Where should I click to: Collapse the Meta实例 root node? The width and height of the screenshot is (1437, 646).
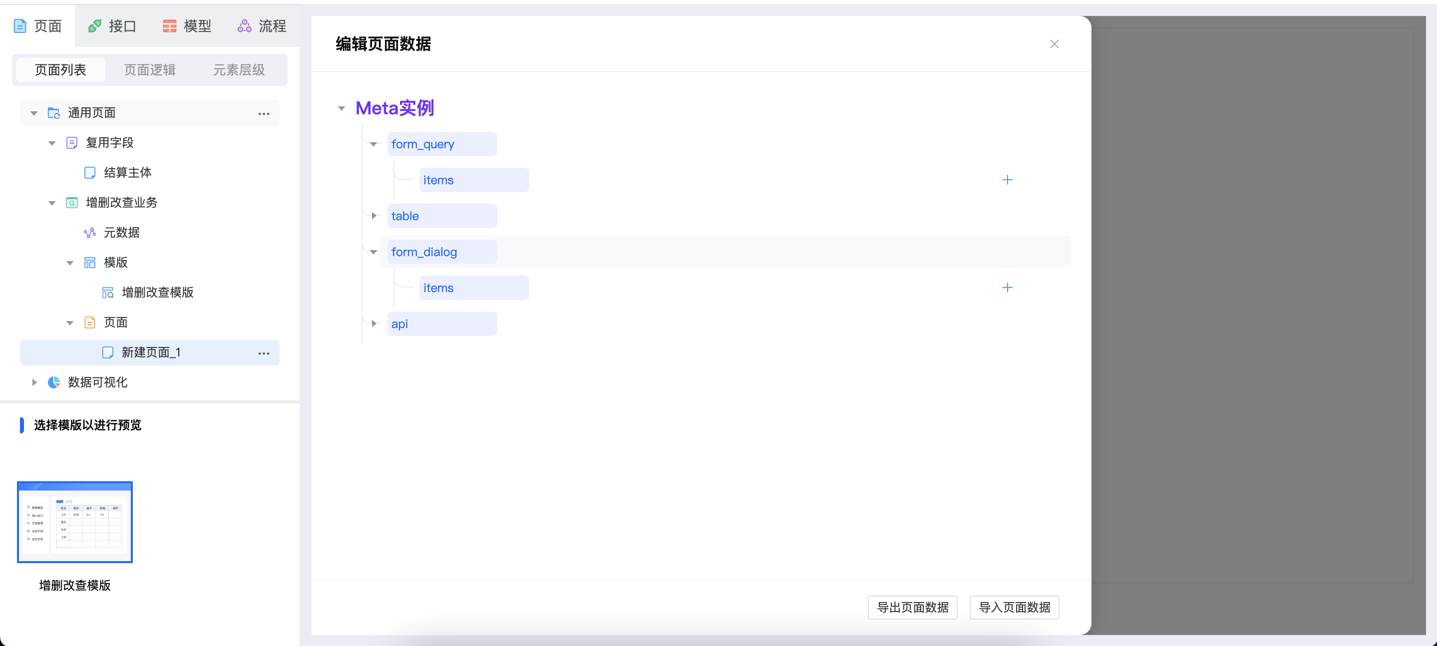click(x=342, y=108)
